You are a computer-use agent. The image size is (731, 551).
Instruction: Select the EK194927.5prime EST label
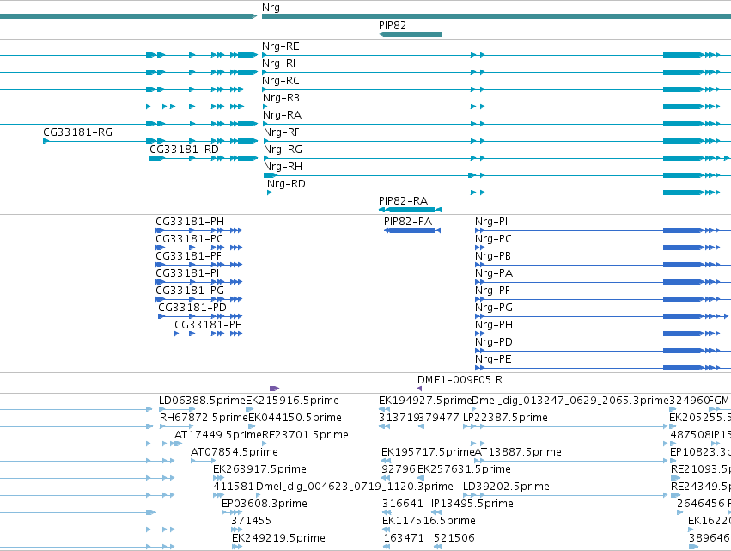click(x=425, y=401)
